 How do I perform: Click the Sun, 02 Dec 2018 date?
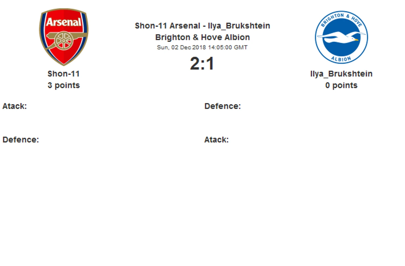(182, 47)
